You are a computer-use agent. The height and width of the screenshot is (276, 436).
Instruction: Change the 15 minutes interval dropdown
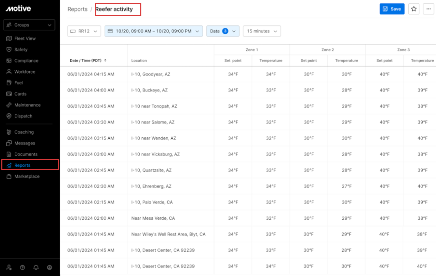click(262, 31)
